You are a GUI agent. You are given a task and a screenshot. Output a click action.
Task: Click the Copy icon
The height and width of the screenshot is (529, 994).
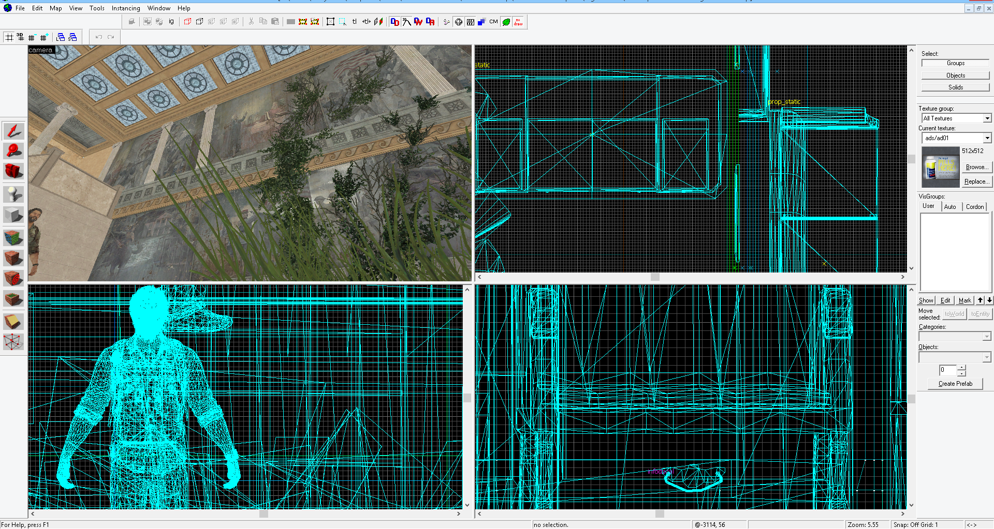[263, 22]
